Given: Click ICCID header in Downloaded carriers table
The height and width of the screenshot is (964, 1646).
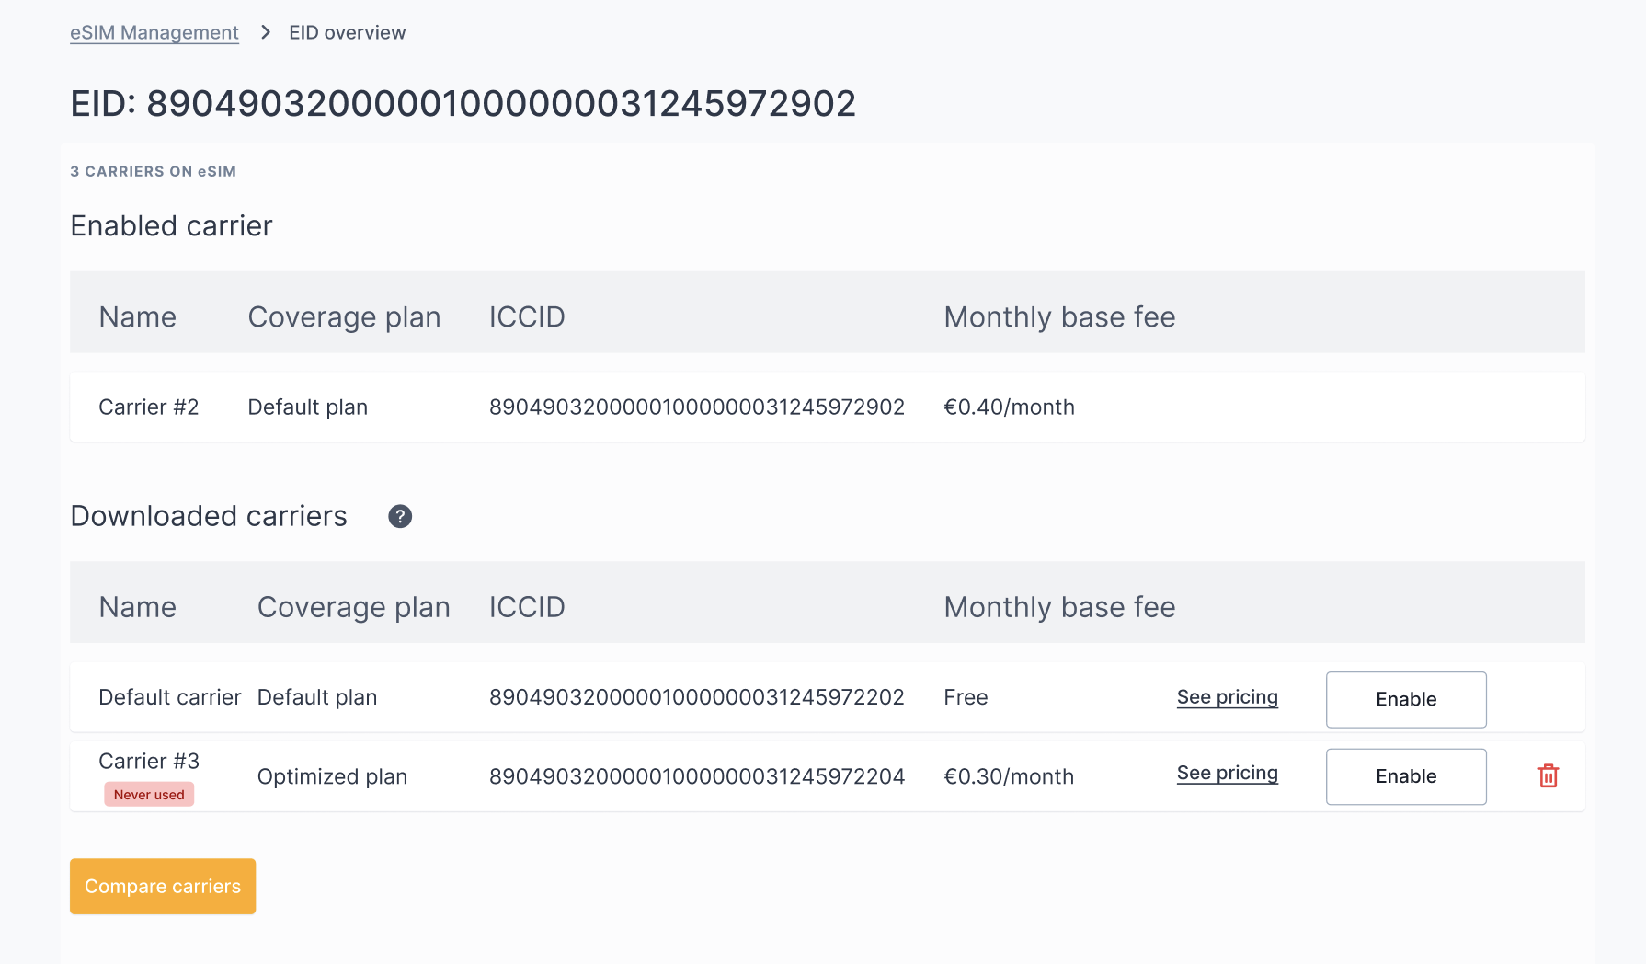Looking at the screenshot, I should 527,608.
